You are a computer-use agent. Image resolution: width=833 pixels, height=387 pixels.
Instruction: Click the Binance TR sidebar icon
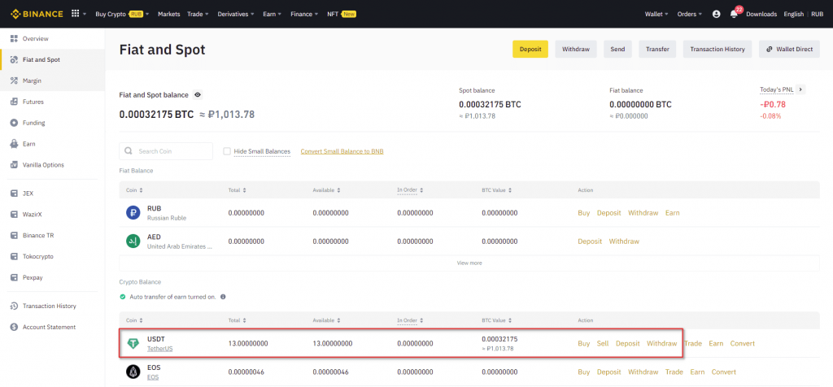pyautogui.click(x=15, y=236)
